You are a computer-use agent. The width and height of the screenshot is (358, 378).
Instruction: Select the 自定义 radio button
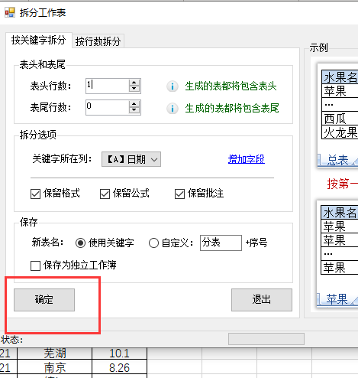coord(153,243)
